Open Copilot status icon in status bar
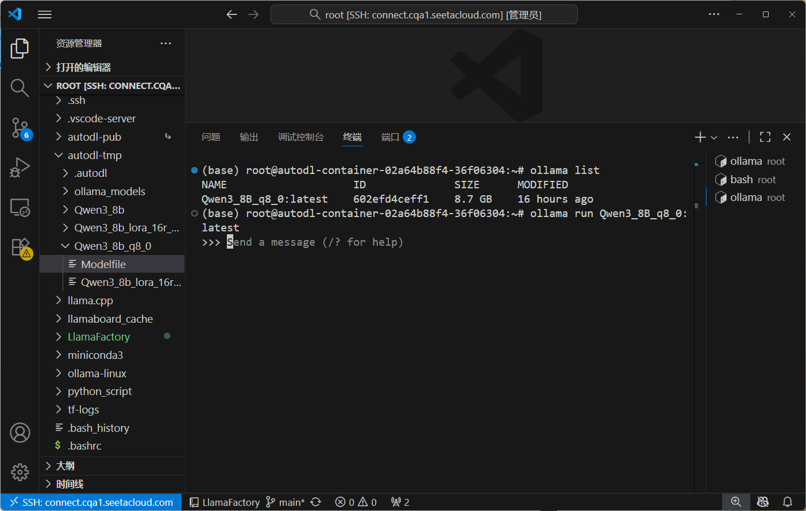 pos(763,502)
